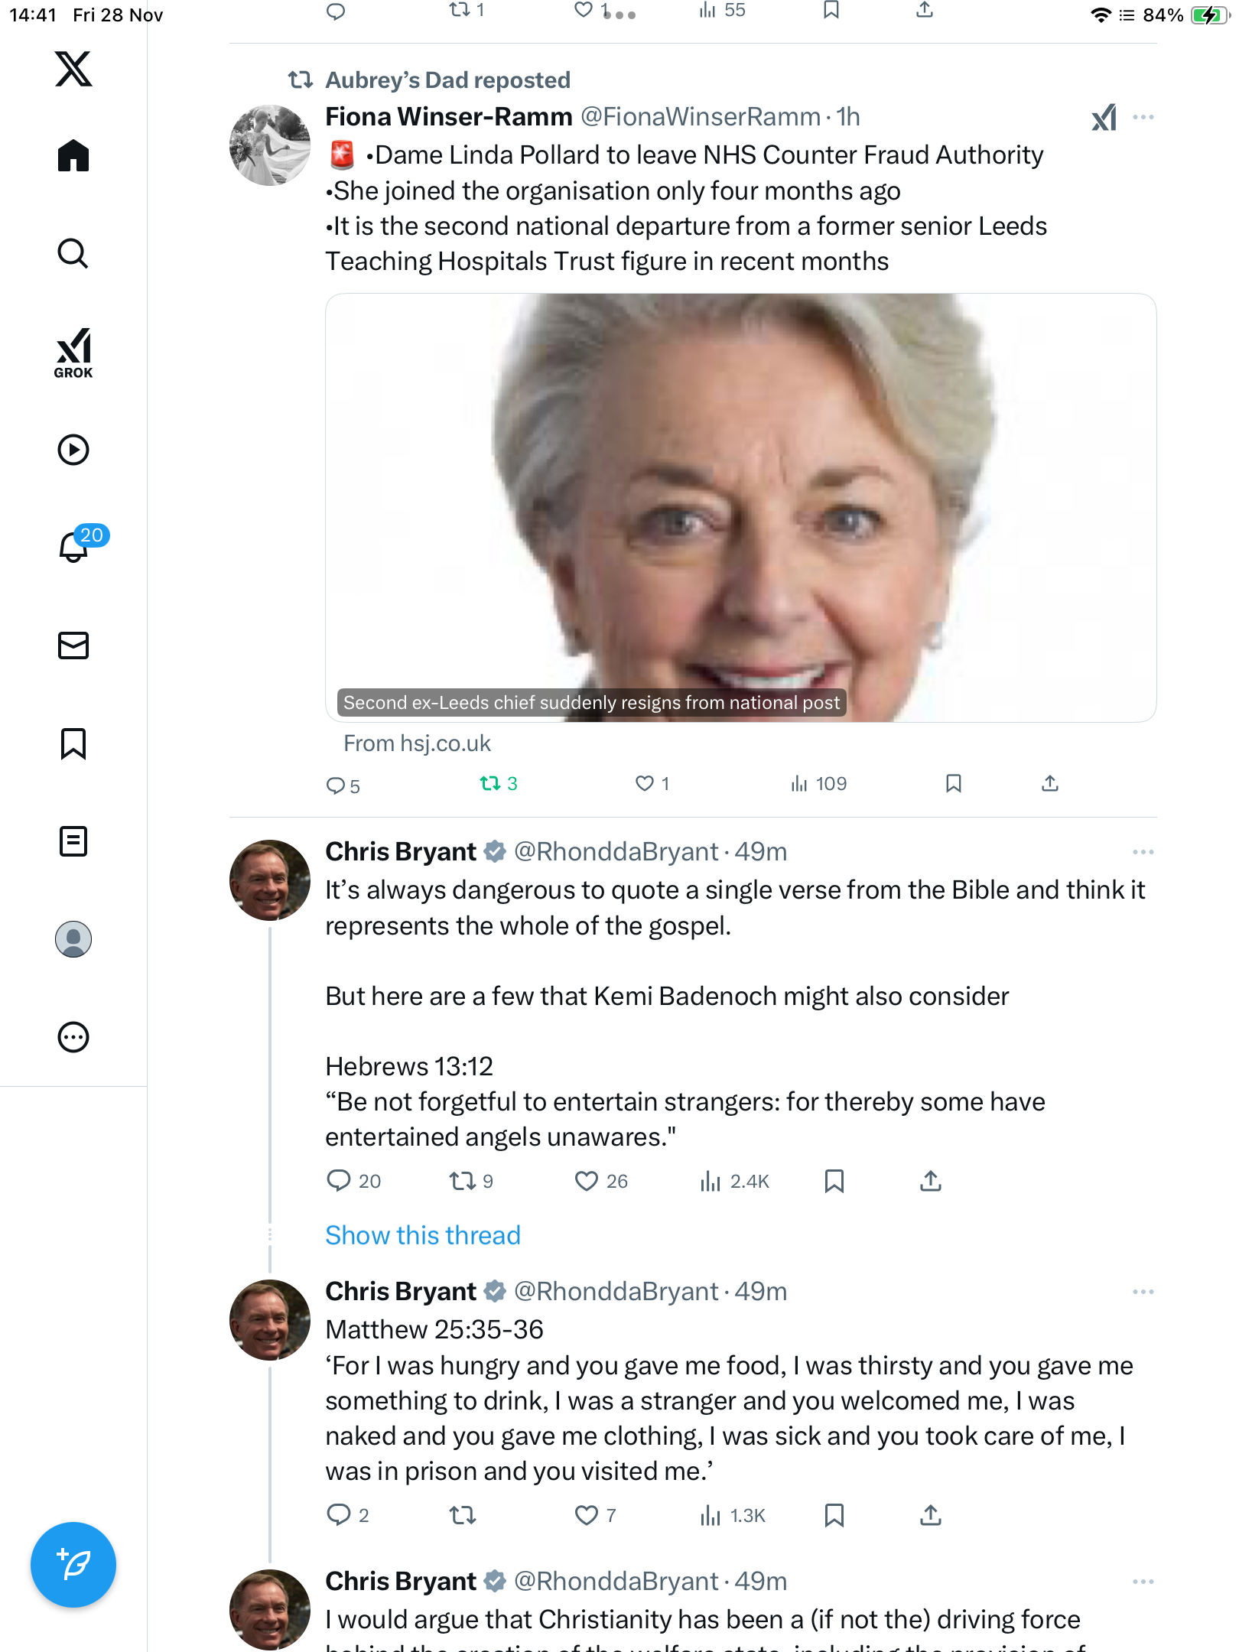Share Chris Bryant's Matthew 25:35-36 post
1239x1652 pixels.
click(930, 1515)
